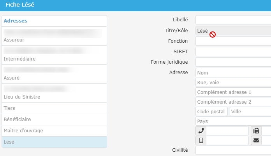Click the mobile phone icon
This screenshot has height=156, width=271.
click(201, 140)
